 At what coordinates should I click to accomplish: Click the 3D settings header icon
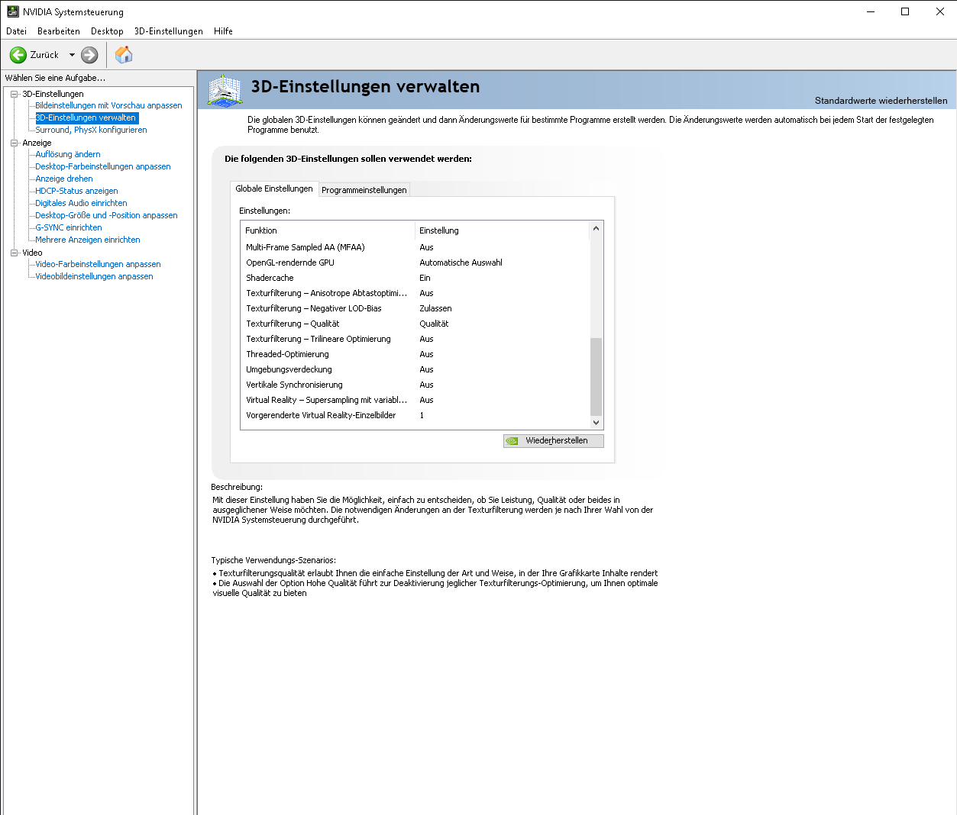pos(225,90)
